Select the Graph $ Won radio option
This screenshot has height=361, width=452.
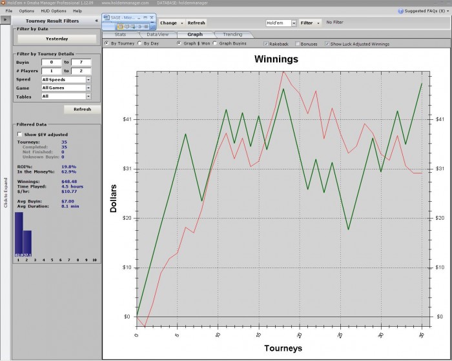179,43
